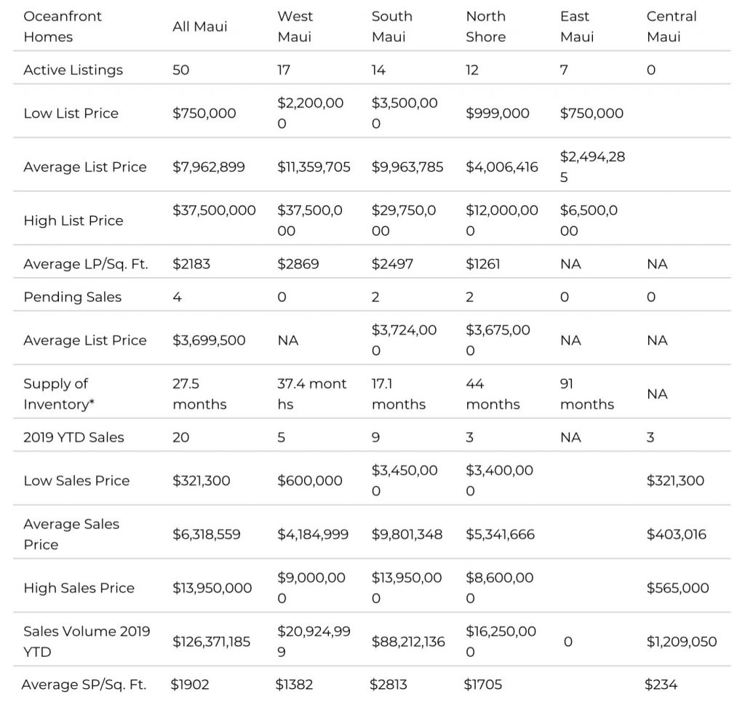This screenshot has width=745, height=702.
Task: Click the $126,371,185 sales volume cell
Action: [x=212, y=642]
